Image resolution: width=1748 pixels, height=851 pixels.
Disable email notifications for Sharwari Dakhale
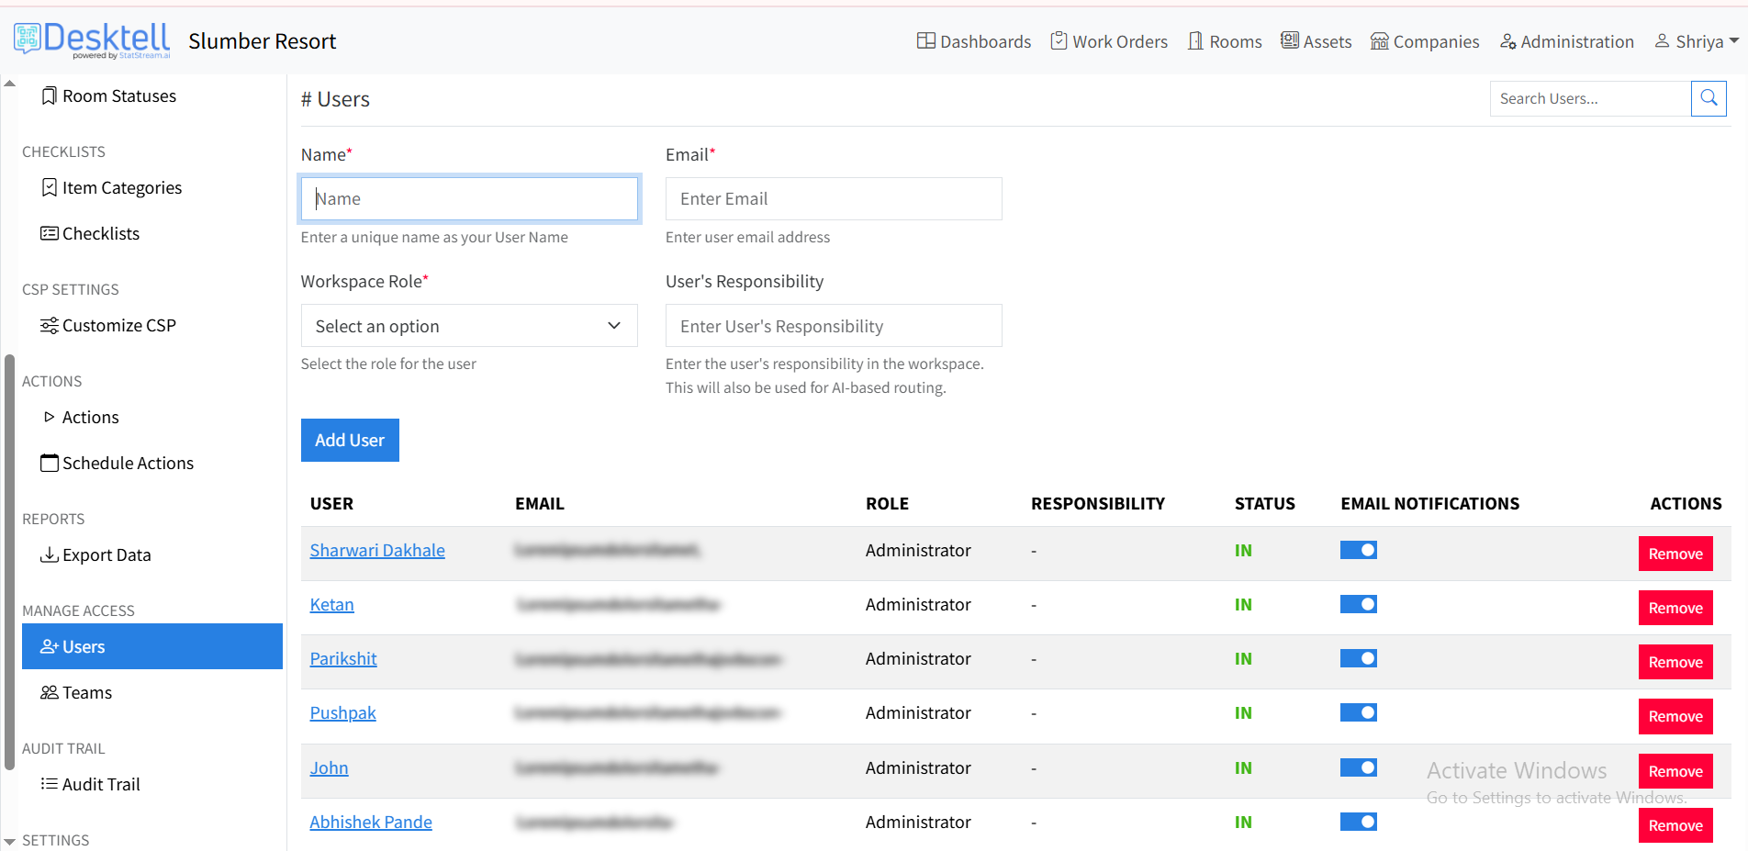tap(1358, 550)
